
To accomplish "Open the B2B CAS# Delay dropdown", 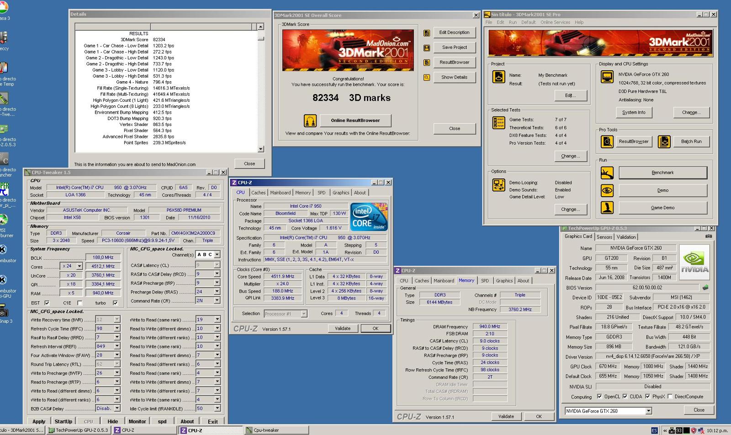I will (x=117, y=409).
